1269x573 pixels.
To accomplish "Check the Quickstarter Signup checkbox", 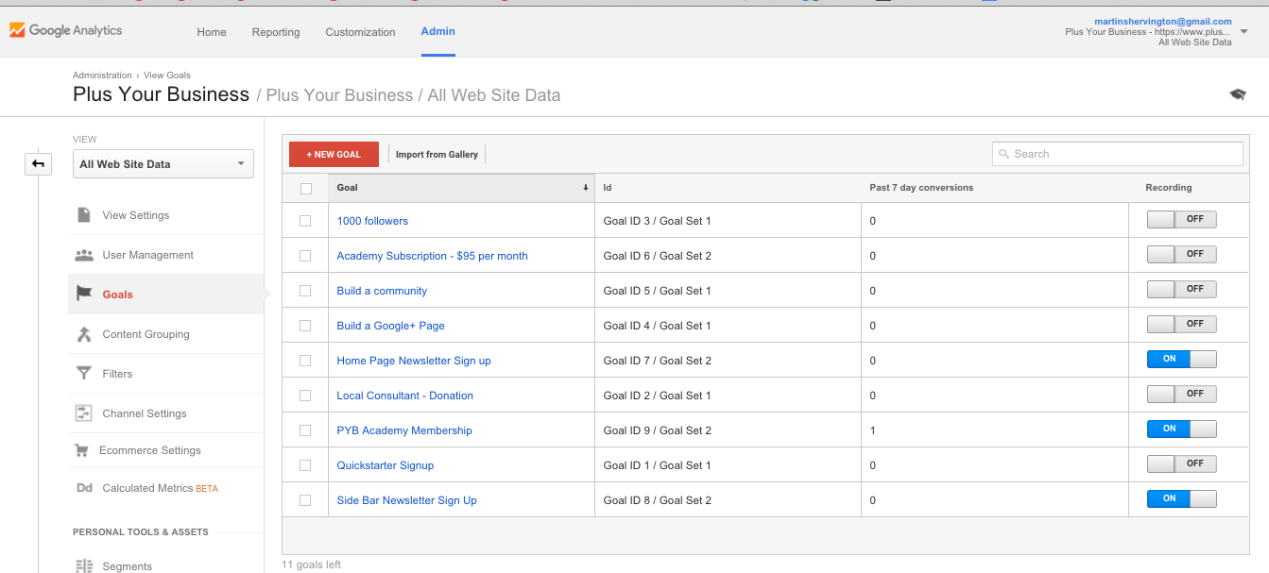I will point(305,465).
